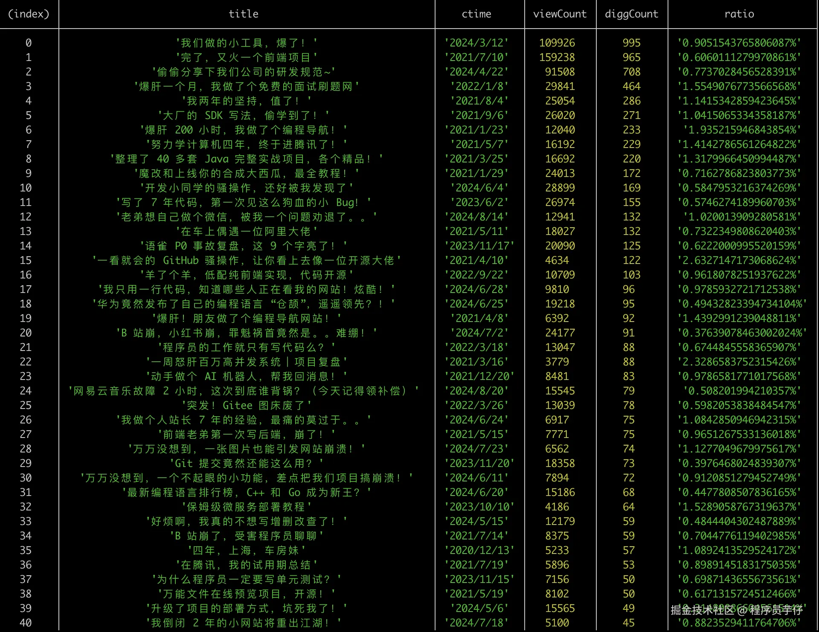Click the date '2020/12/13'
The width and height of the screenshot is (819, 632).
(479, 551)
